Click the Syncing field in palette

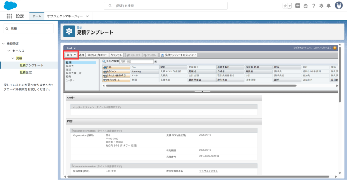[145, 71]
